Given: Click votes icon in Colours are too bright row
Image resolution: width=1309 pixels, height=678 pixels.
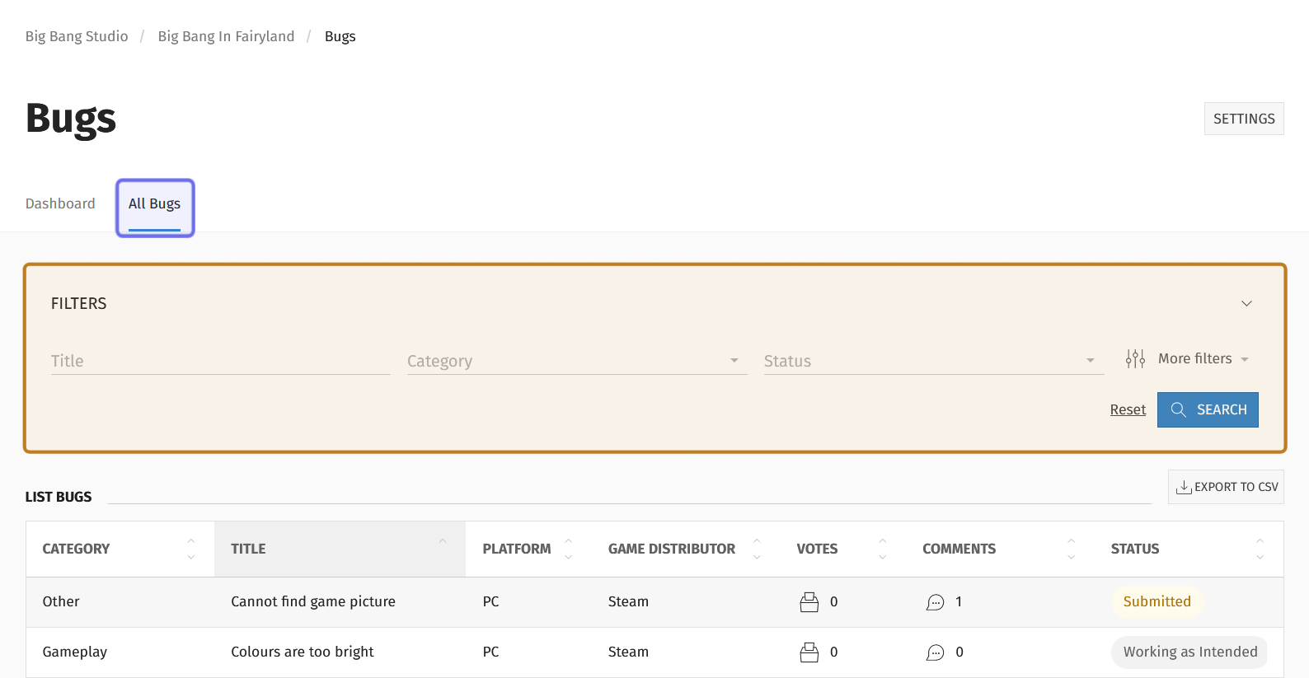Looking at the screenshot, I should point(809,652).
